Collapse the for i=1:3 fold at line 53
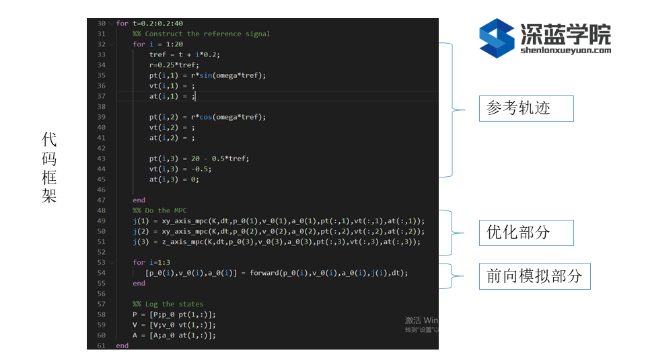This screenshot has width=646, height=363. tap(111, 262)
